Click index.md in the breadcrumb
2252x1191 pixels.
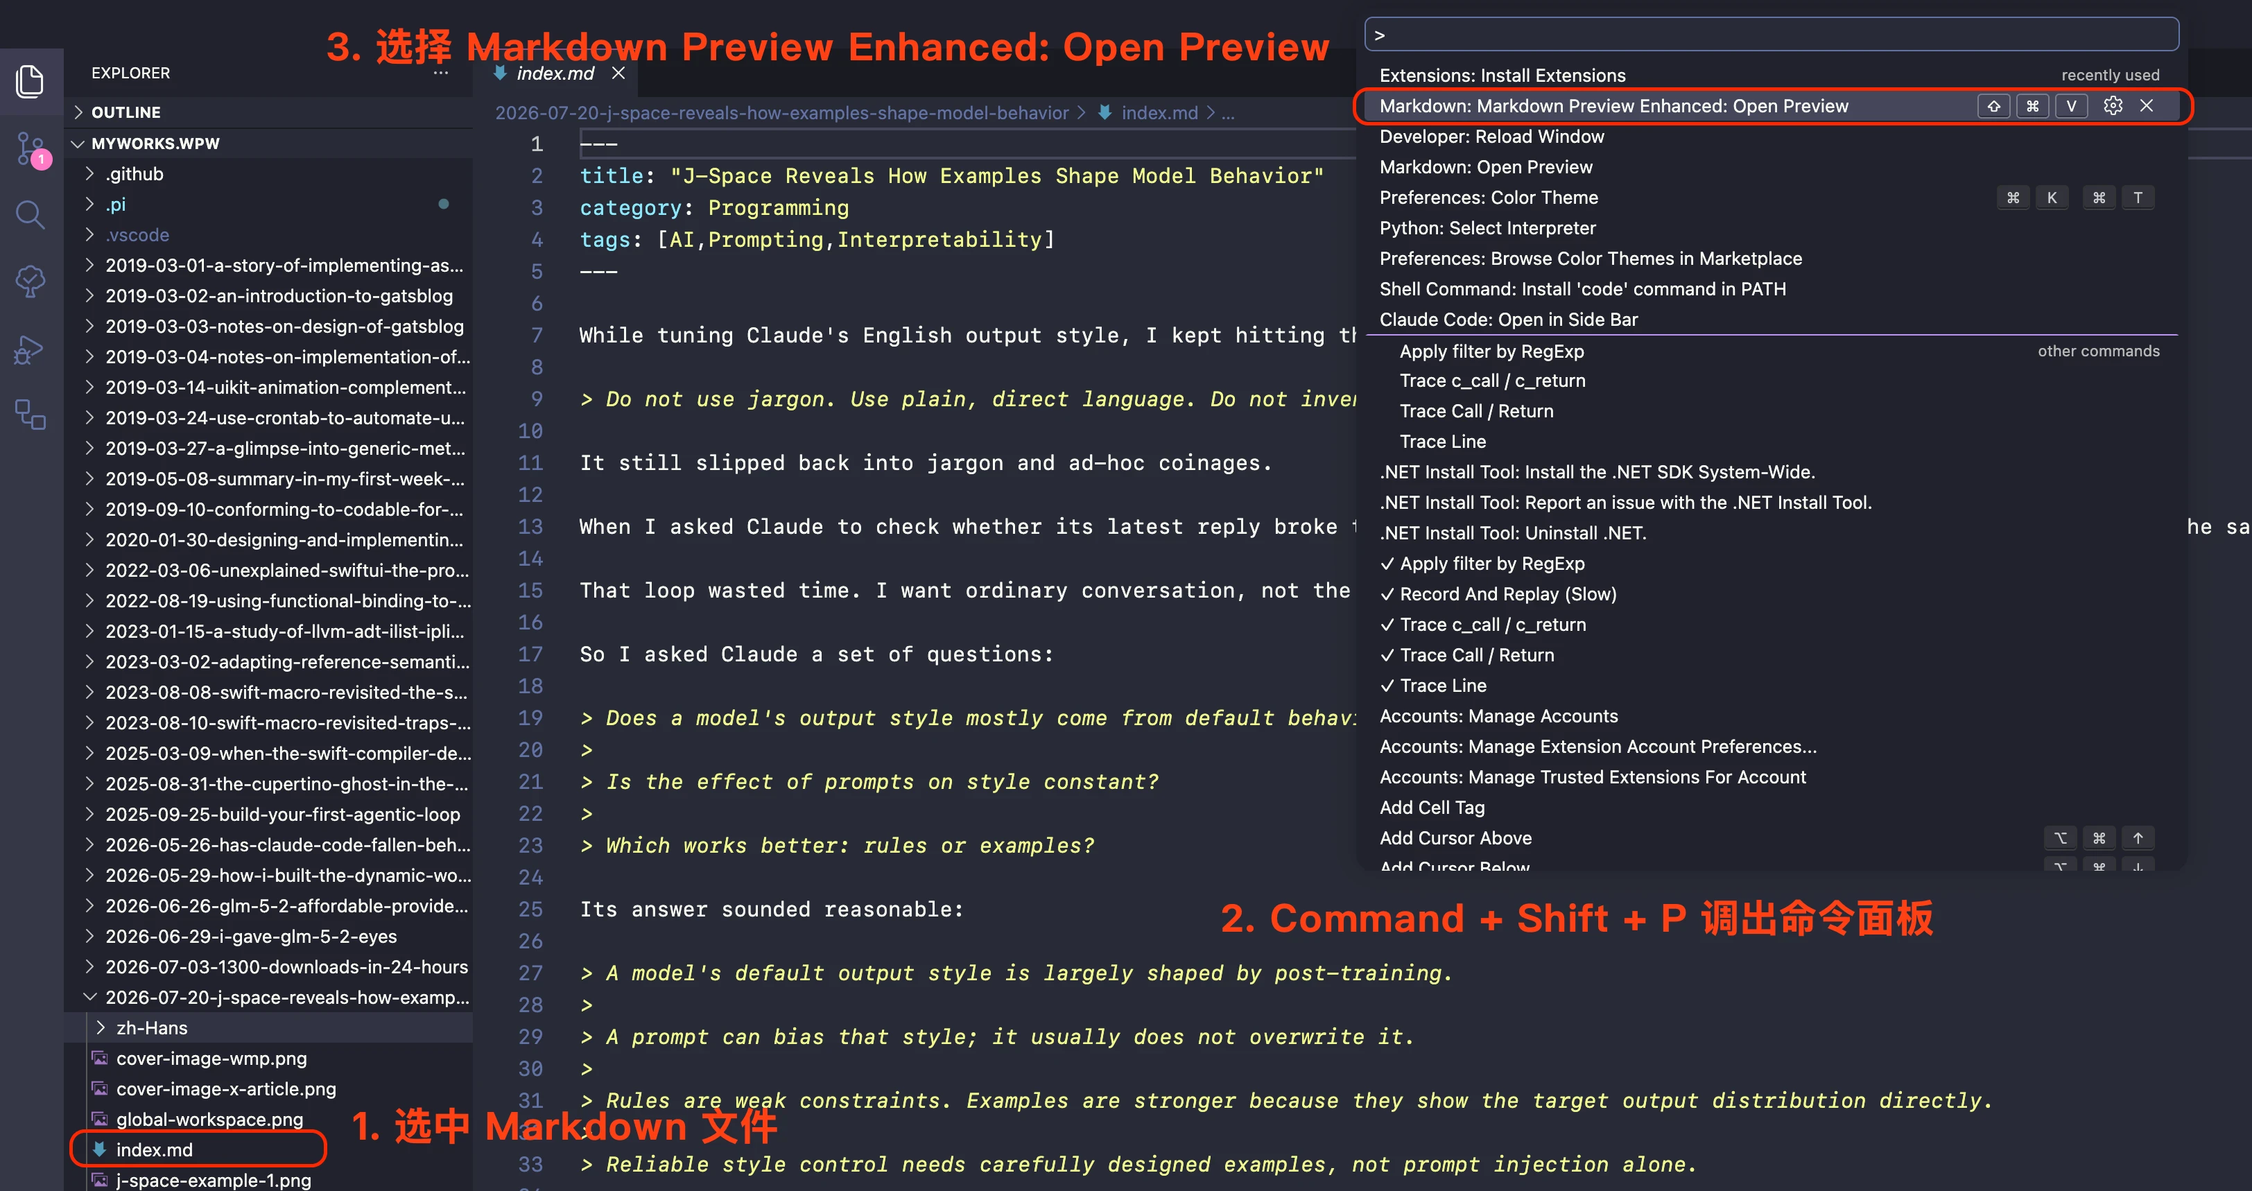[x=1159, y=113]
